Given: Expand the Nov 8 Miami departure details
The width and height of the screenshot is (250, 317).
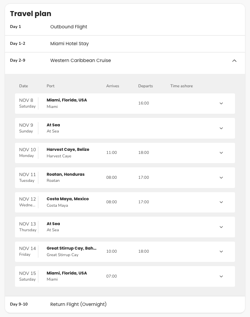Looking at the screenshot, I should 221,103.
